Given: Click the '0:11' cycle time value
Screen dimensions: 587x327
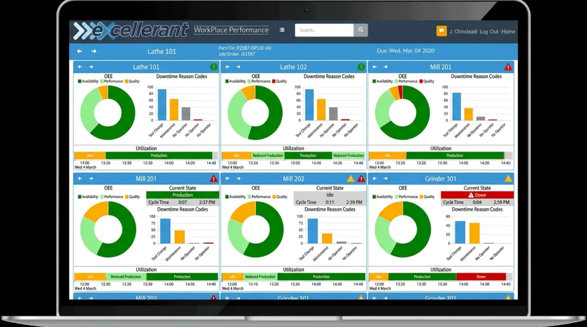Looking at the screenshot, I should tap(330, 202).
